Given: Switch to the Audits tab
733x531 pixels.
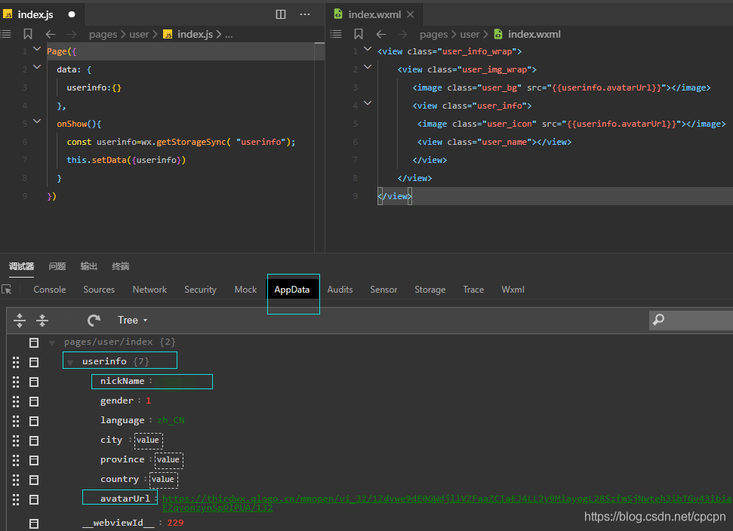Looking at the screenshot, I should coord(340,290).
